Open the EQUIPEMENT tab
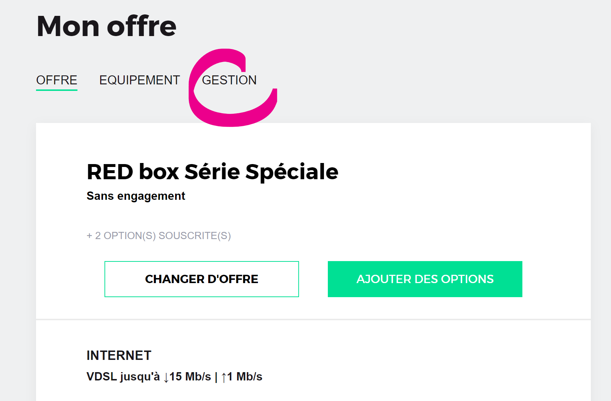 click(x=139, y=80)
